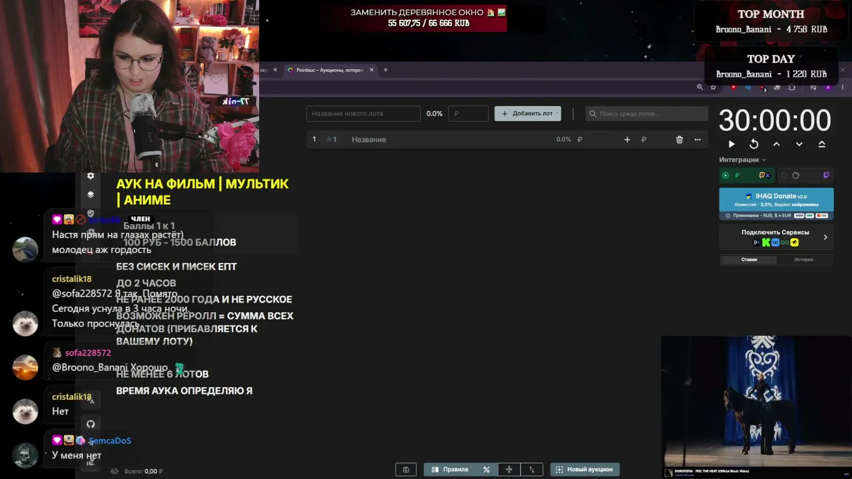This screenshot has height=479, width=852.
Task: Open settings with the sidebar gear icon
Action: click(91, 176)
